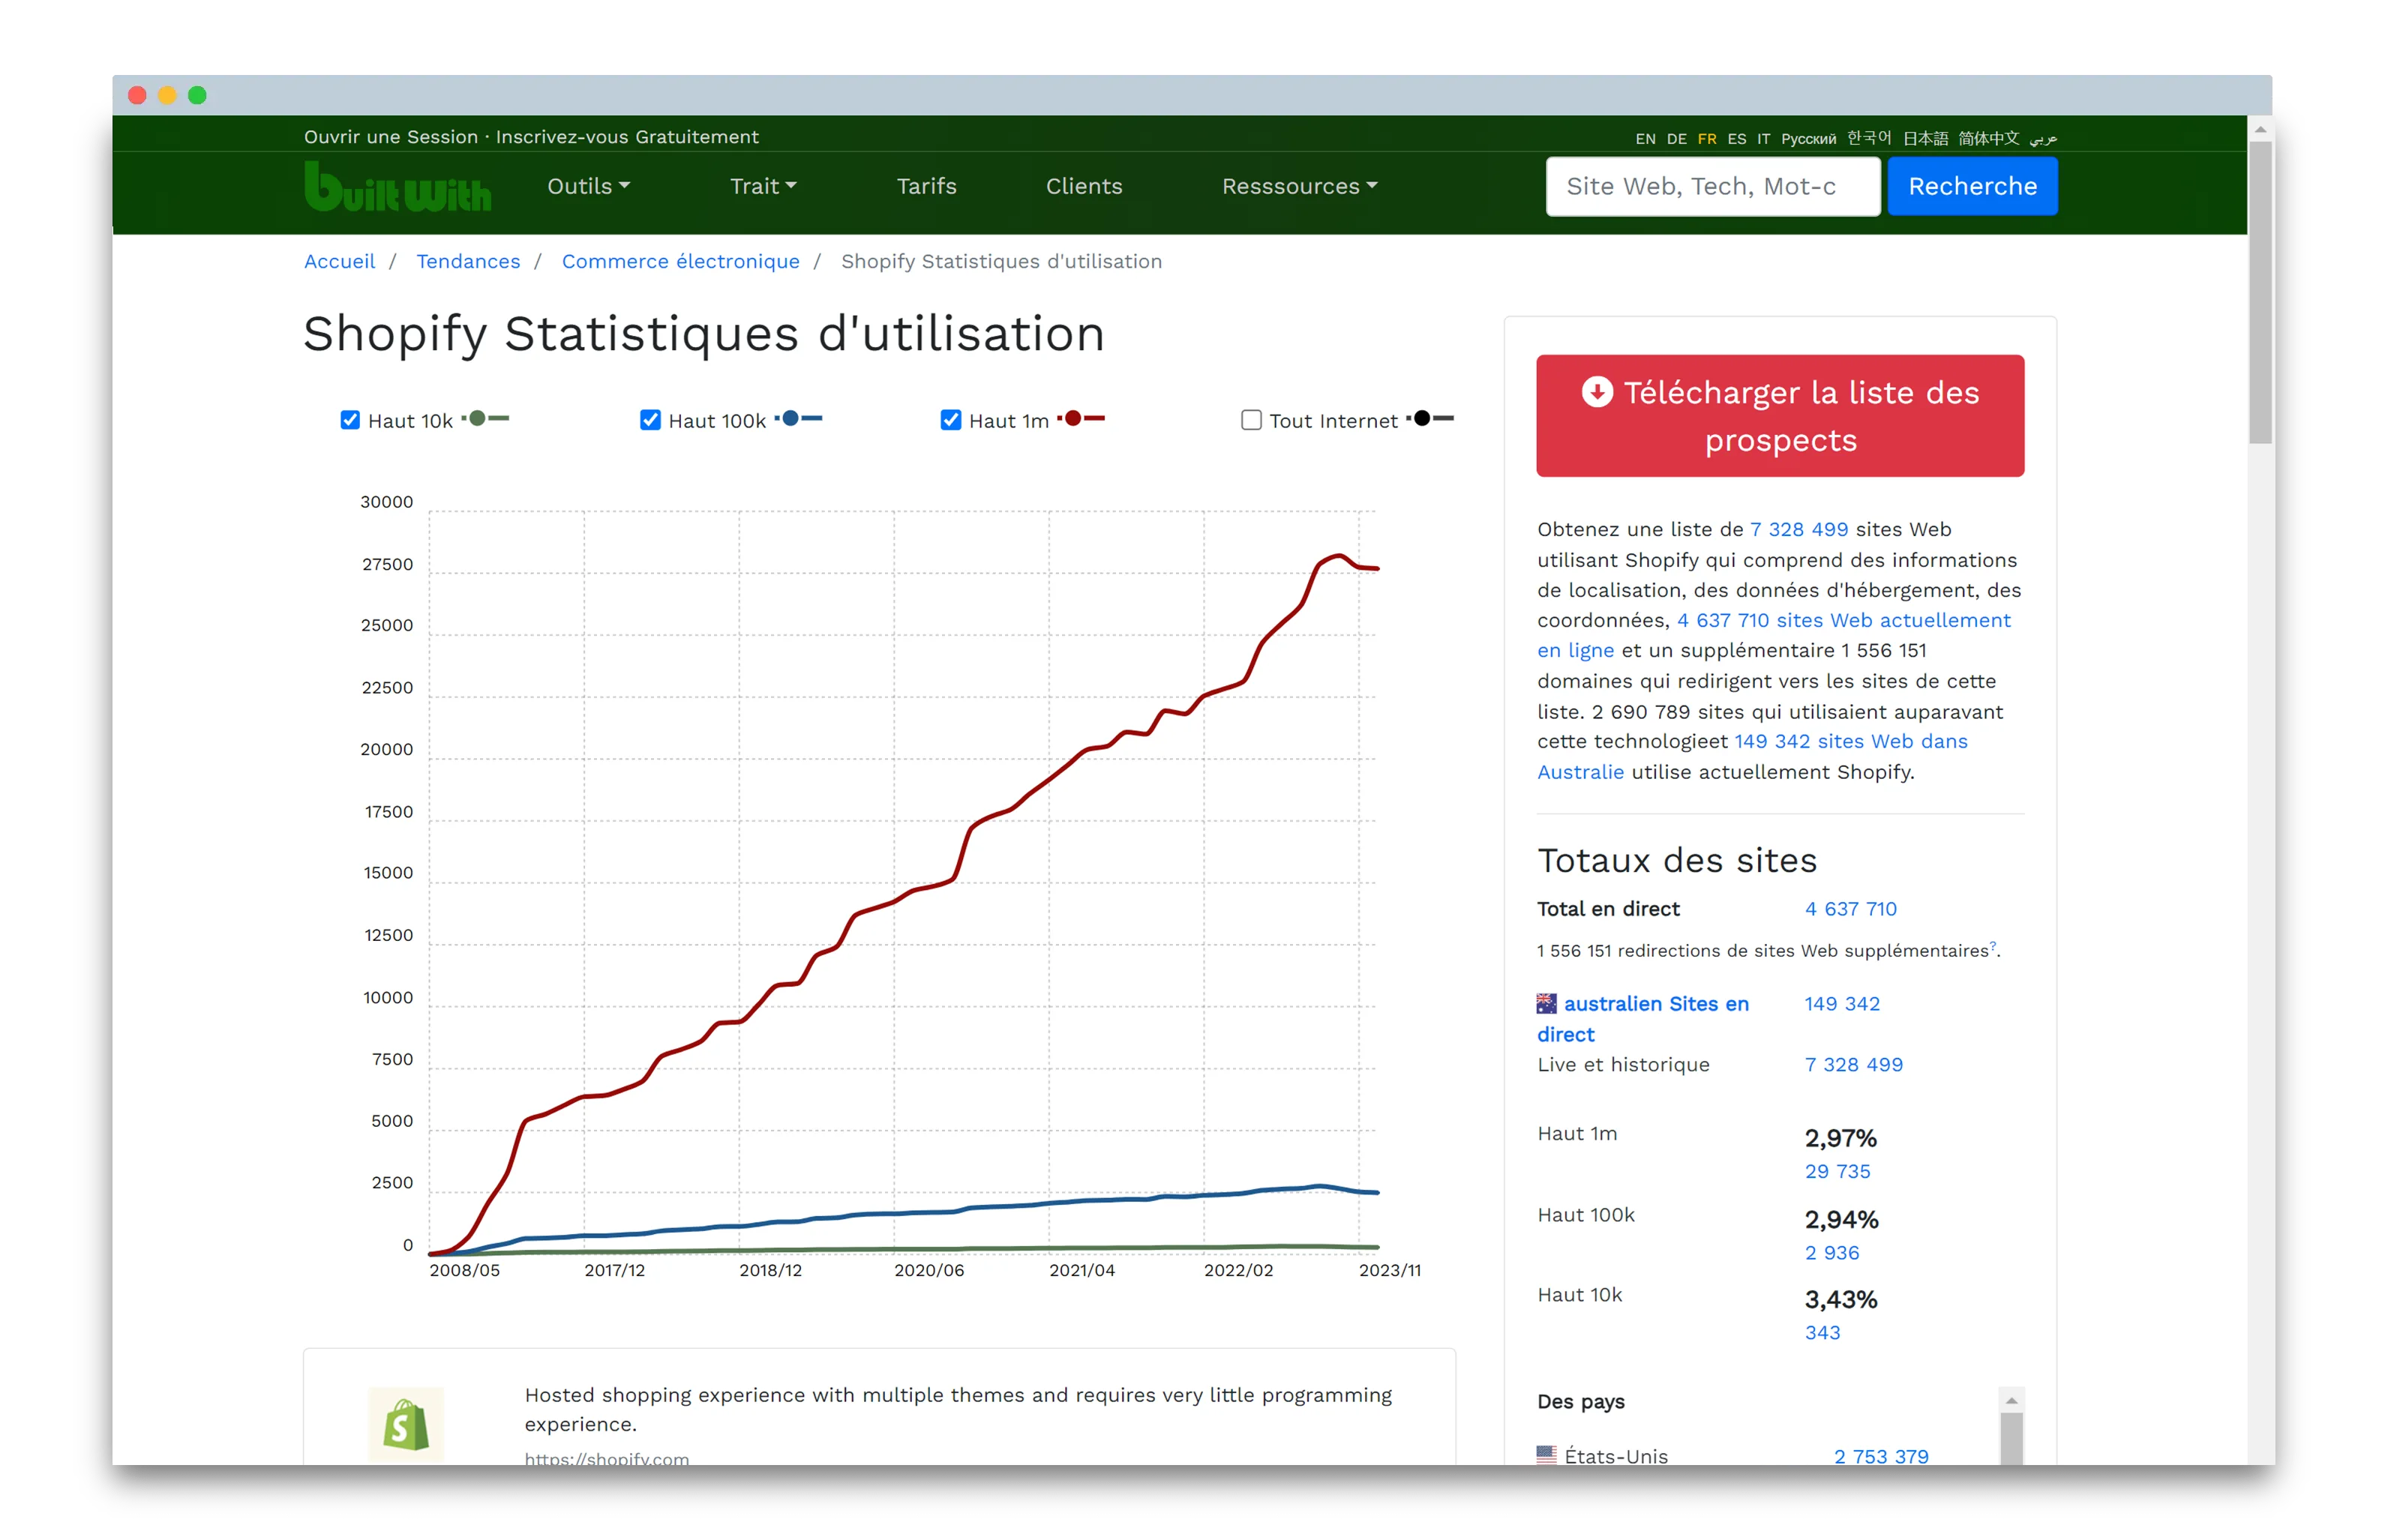
Task: Open the Outils dropdown menu
Action: pyautogui.click(x=588, y=186)
